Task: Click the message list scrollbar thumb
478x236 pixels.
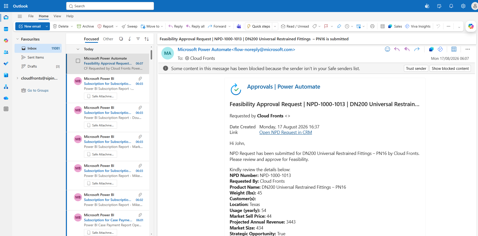Action: 151,55
